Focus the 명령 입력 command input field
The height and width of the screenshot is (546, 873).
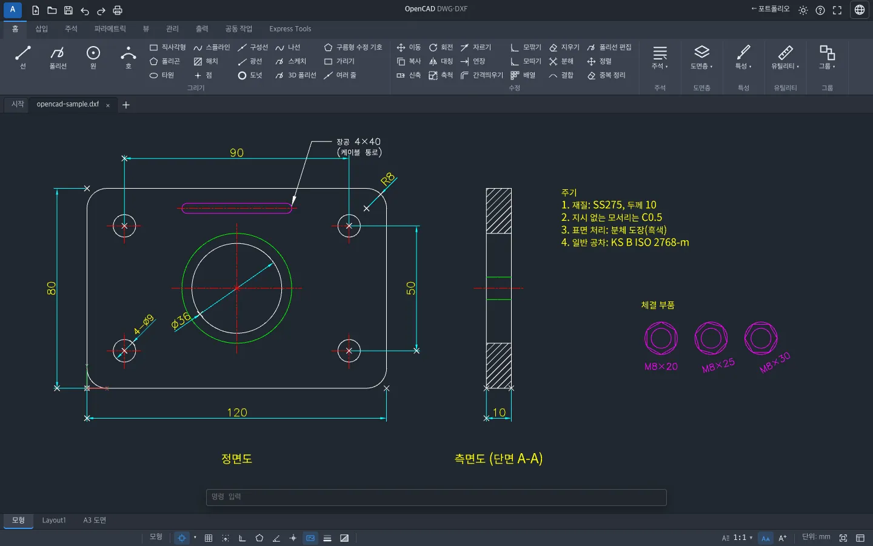(x=436, y=497)
